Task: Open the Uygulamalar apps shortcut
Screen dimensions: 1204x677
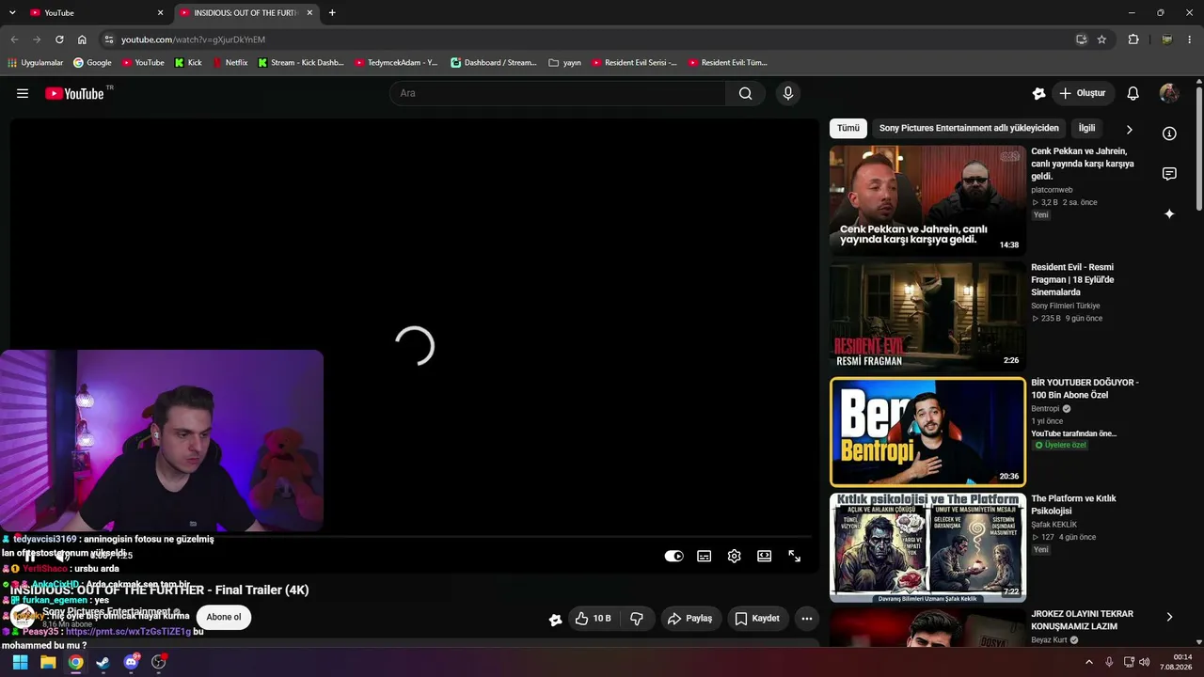Action: tap(35, 63)
